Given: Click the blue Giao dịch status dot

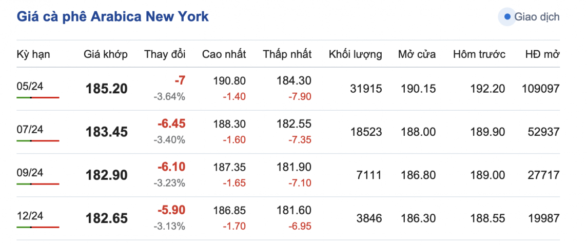Looking at the screenshot, I should click(x=507, y=17).
